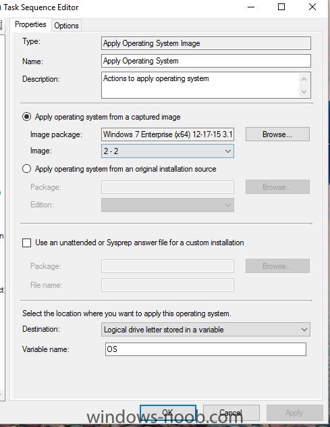The width and height of the screenshot is (330, 427).
Task: Close the Task Sequence Editor window
Action: (312, 7)
